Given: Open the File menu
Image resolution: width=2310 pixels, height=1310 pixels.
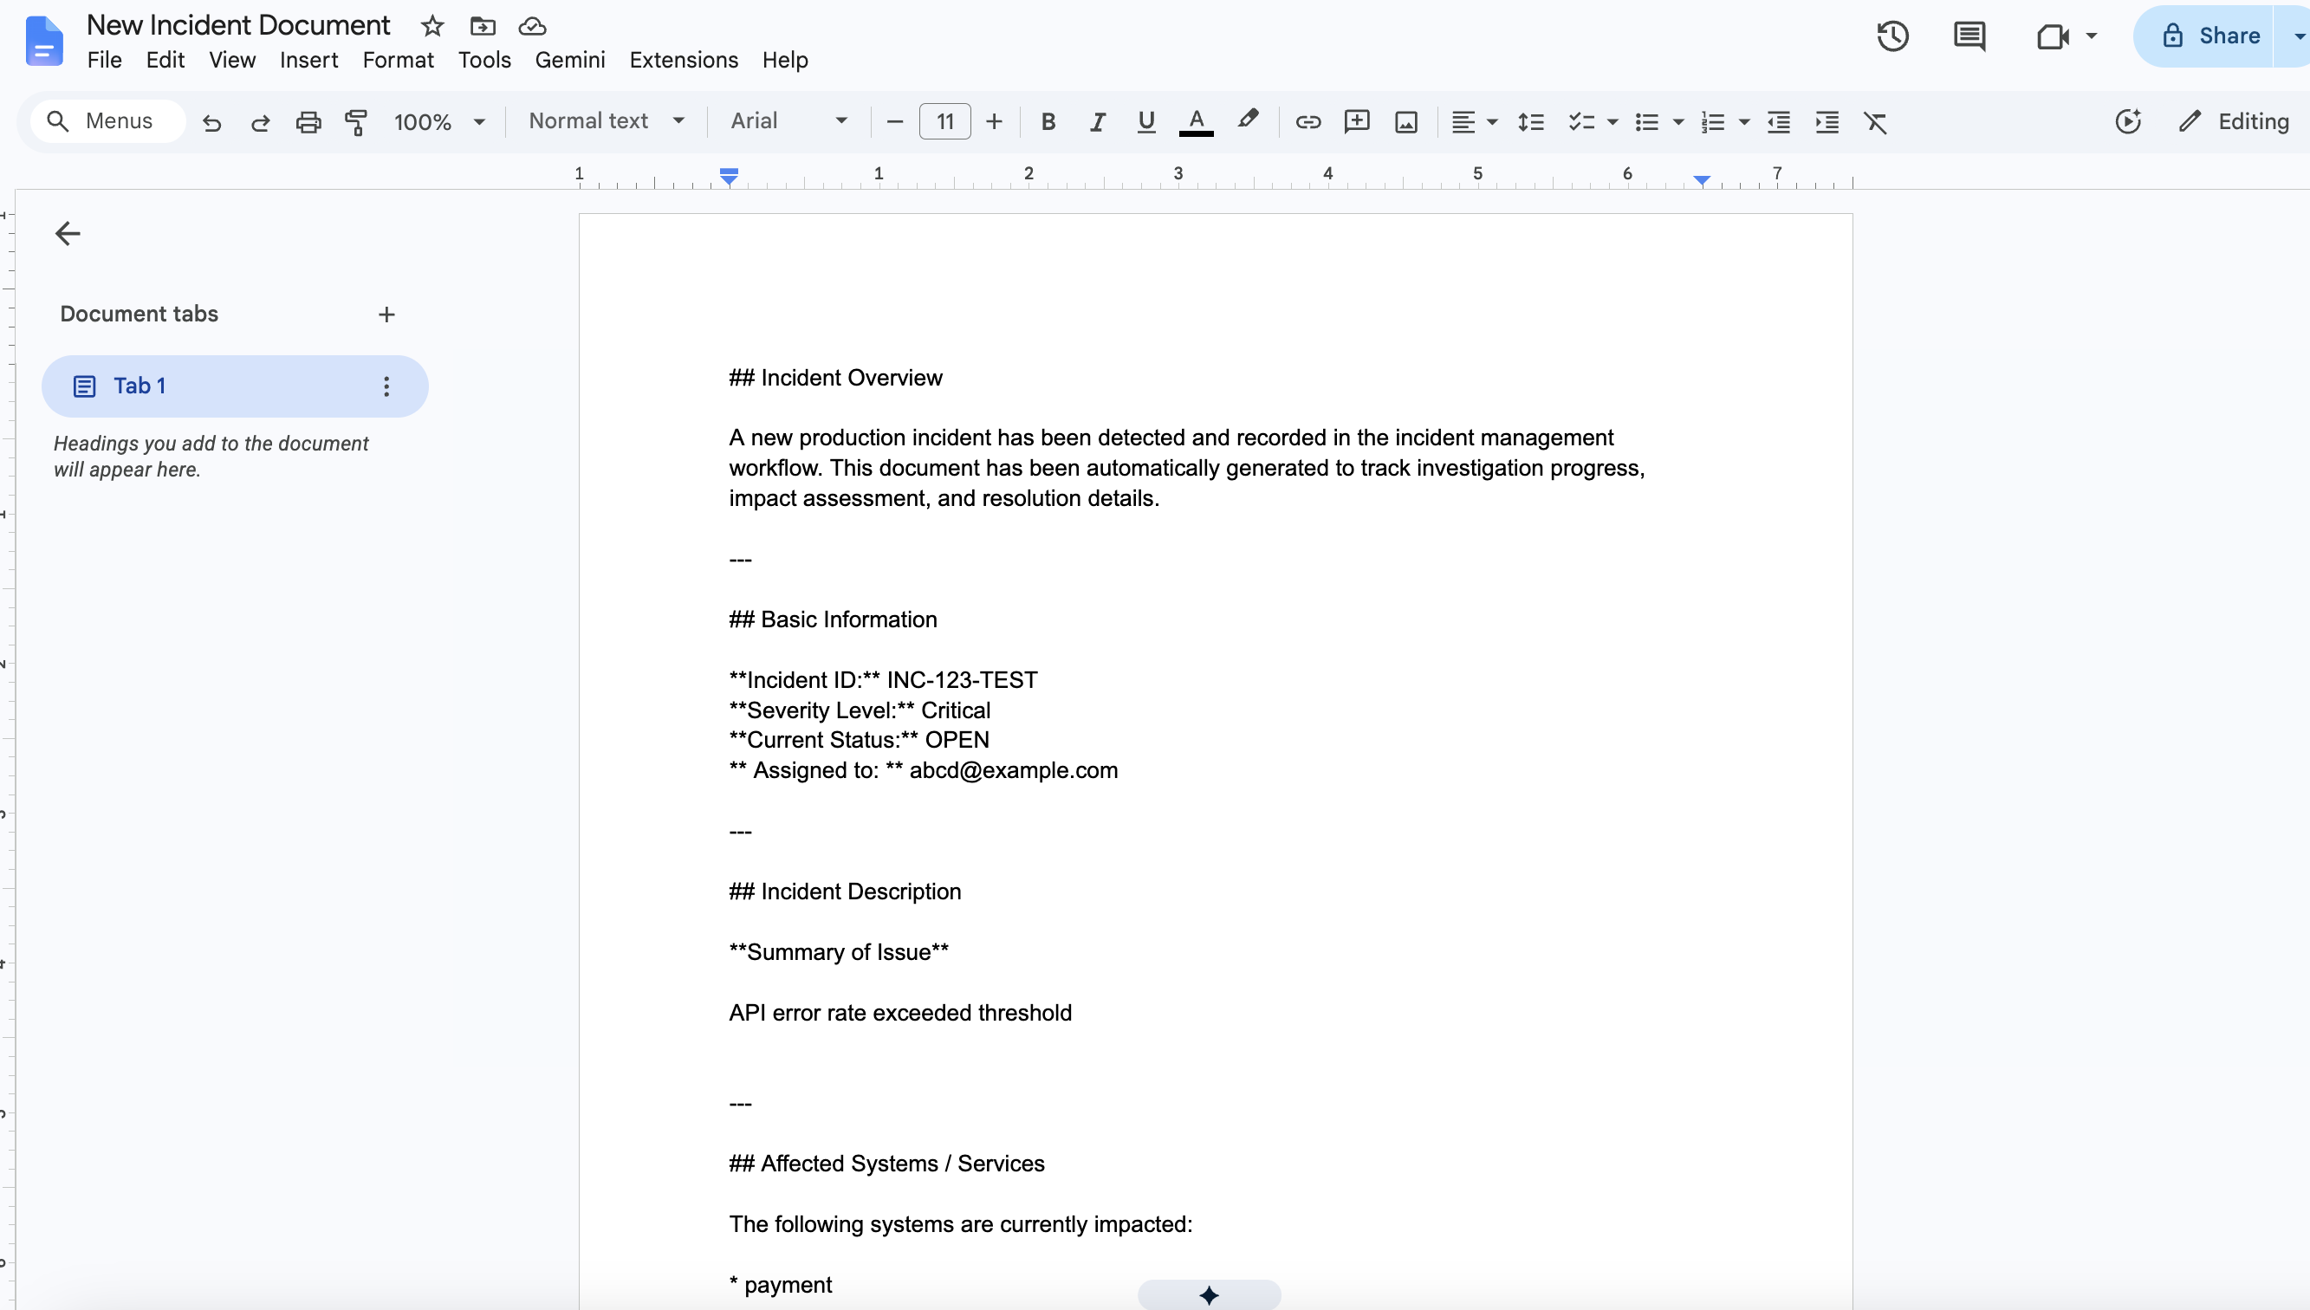Looking at the screenshot, I should click(x=104, y=60).
